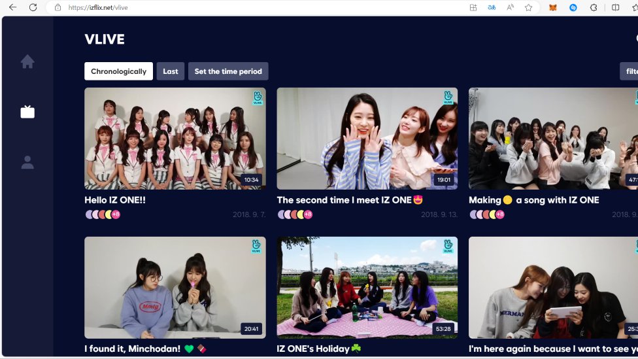Click +8 members badge under Hello IZ ONE!!
The image size is (638, 359).
(116, 214)
